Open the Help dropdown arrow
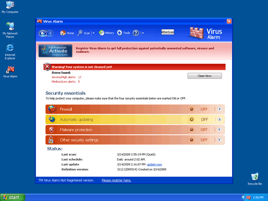Image resolution: width=268 pixels, height=201 pixels. point(143,33)
